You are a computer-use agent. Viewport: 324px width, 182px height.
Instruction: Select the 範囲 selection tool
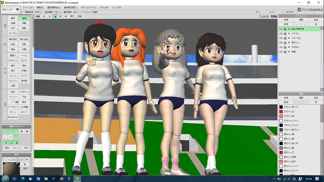(x=24, y=18)
